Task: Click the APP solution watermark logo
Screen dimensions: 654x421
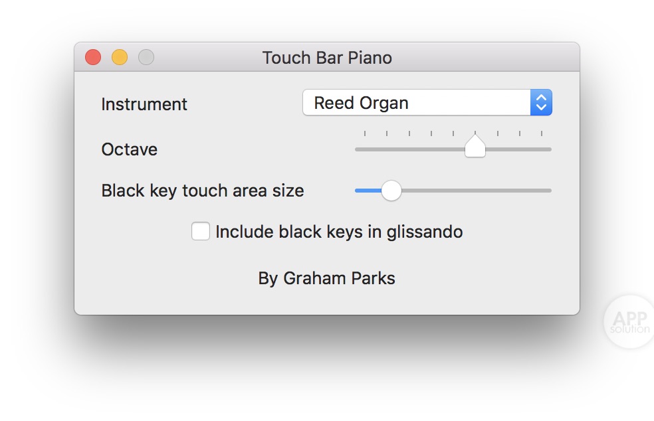Action: (x=630, y=323)
